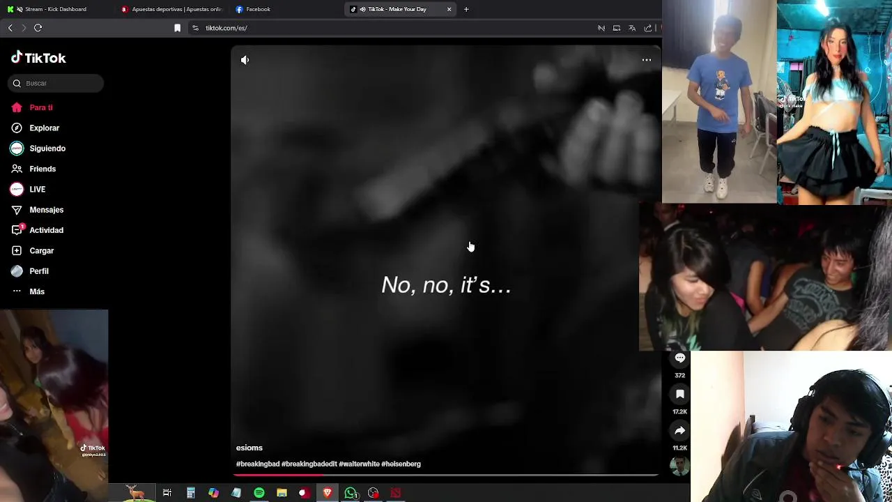This screenshot has width=892, height=502.
Task: Click the plus icon beside Cargar
Action: pyautogui.click(x=17, y=250)
